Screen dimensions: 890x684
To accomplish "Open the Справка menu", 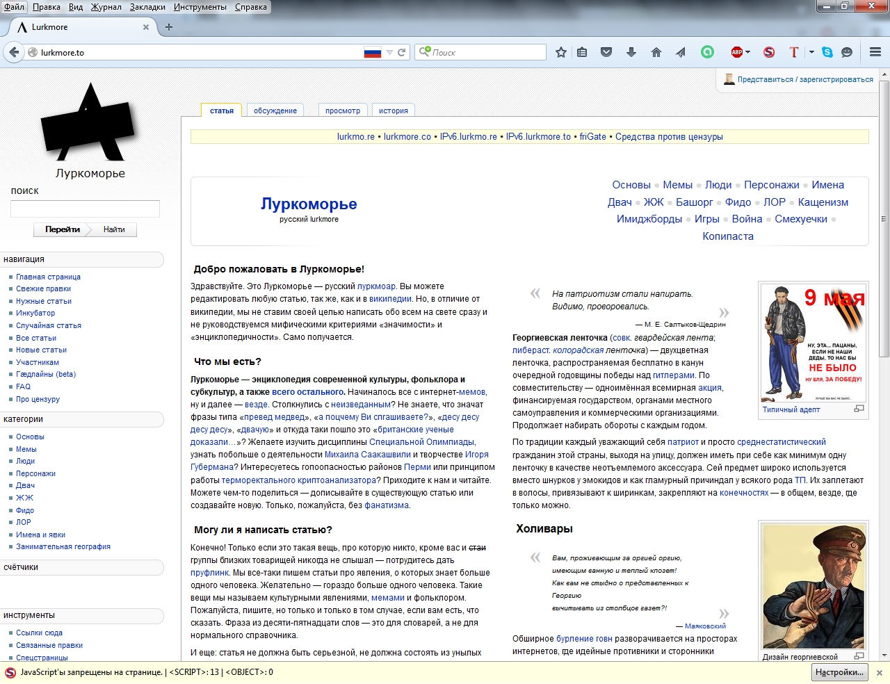I will pos(251,7).
